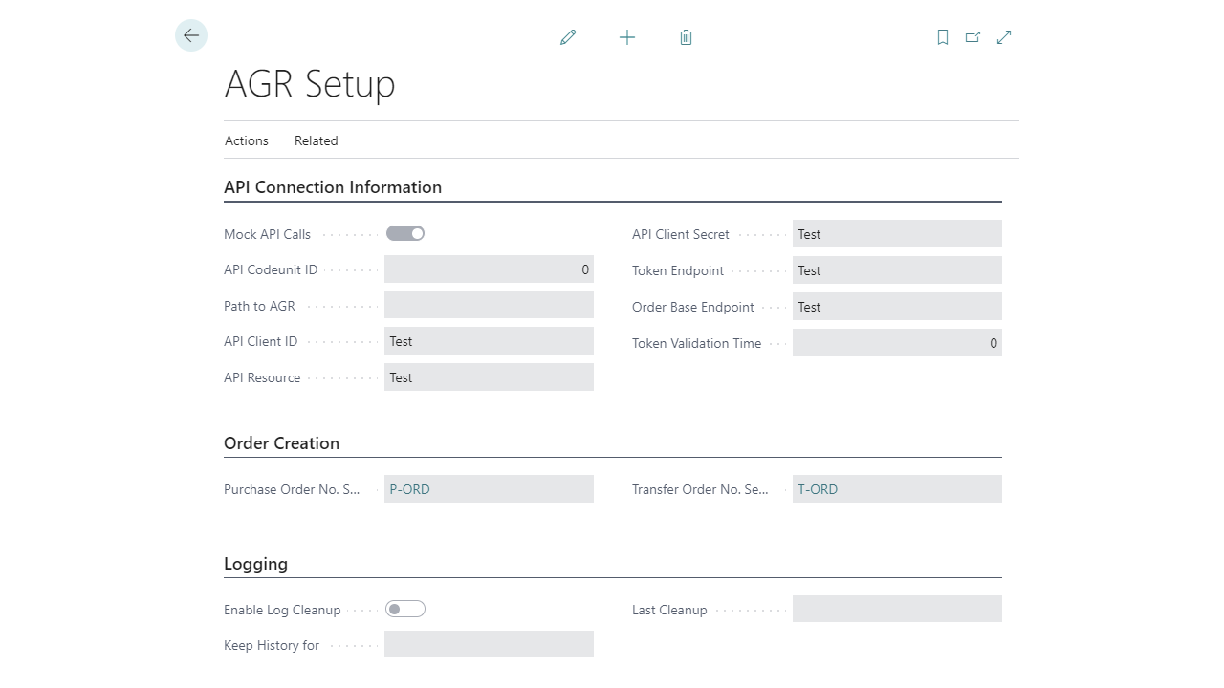
Task: Click Order Base Endpoint field
Action: 897,307
